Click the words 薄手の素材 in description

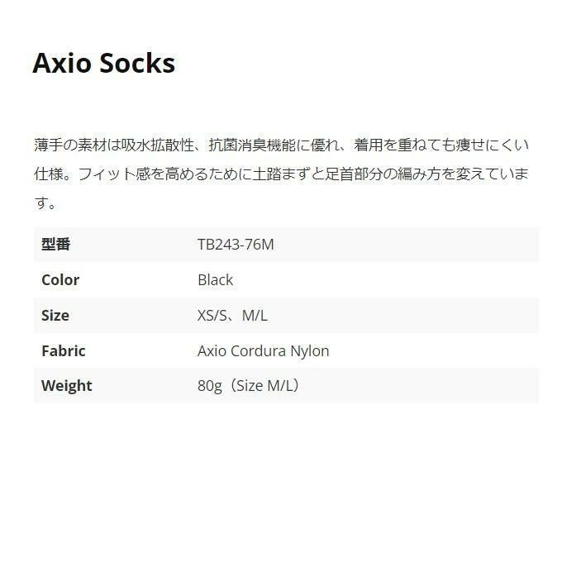73,145
